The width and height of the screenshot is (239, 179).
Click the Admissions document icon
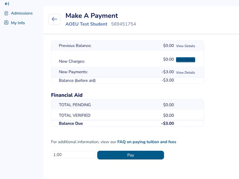point(6,13)
